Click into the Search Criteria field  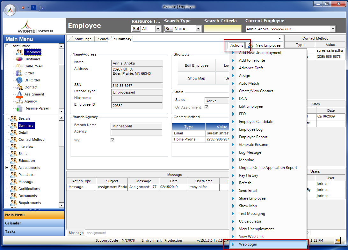[223, 29]
